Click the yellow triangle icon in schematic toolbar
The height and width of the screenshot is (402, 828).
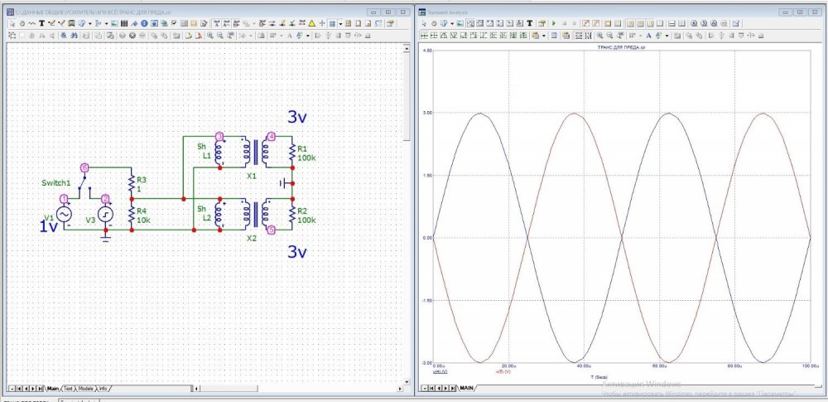(x=312, y=24)
